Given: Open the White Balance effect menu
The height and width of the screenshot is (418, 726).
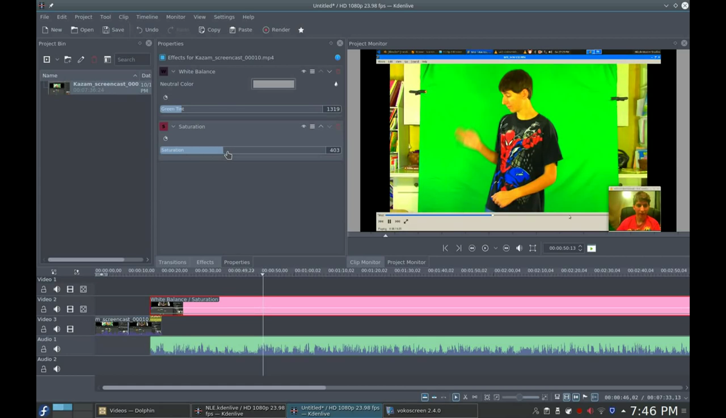Looking at the screenshot, I should [312, 71].
